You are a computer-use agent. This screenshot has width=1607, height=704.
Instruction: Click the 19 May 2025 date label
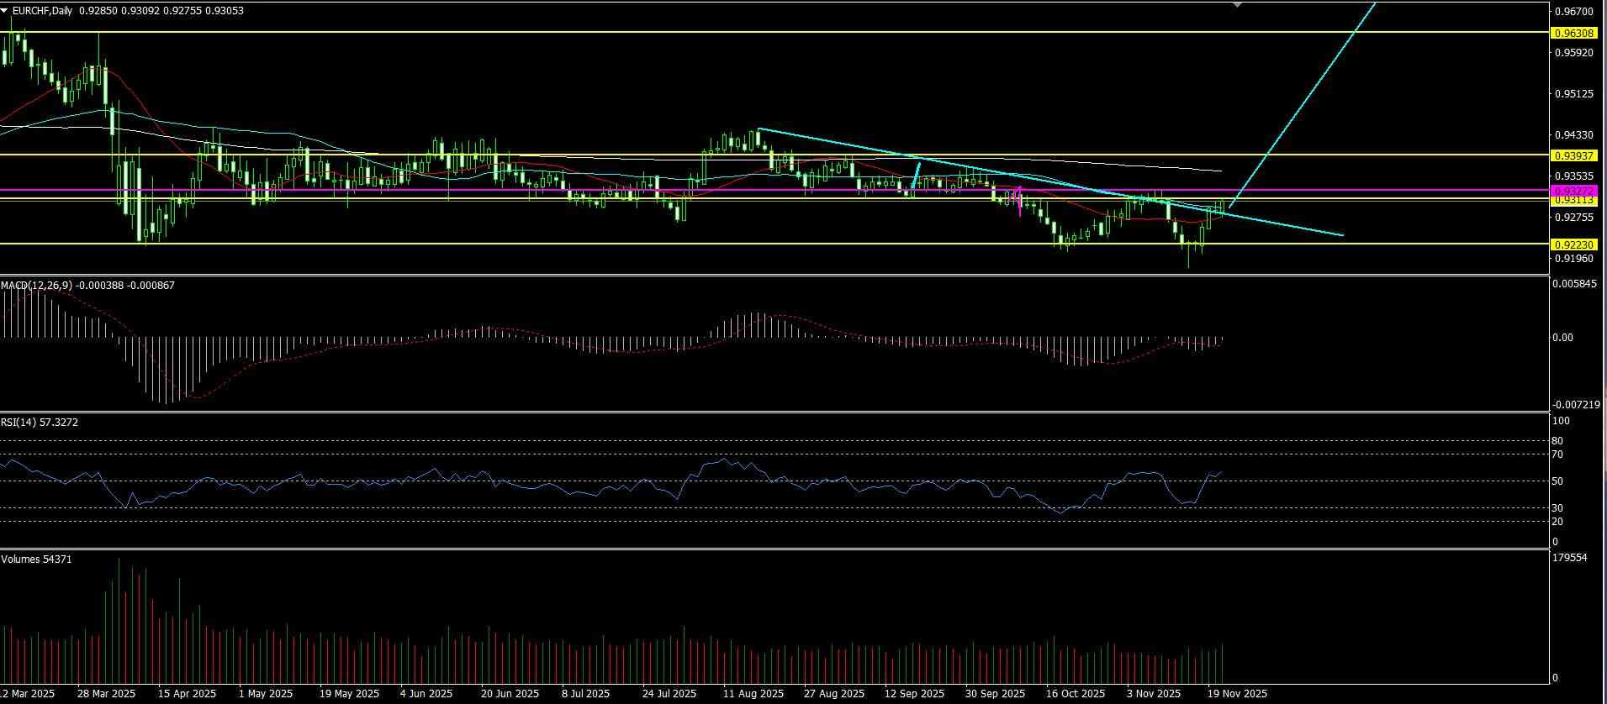tap(349, 694)
